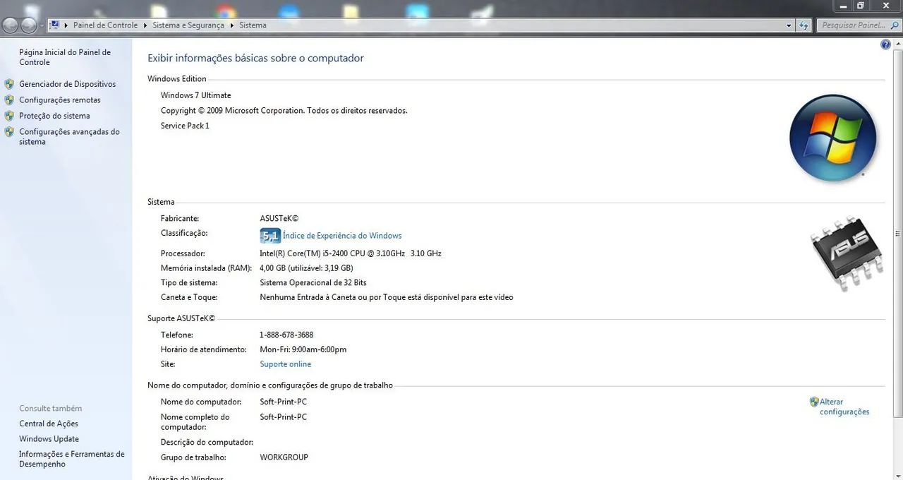Expand arrow after Painel de Controle breadcrumb
This screenshot has height=480, width=903.
click(145, 25)
